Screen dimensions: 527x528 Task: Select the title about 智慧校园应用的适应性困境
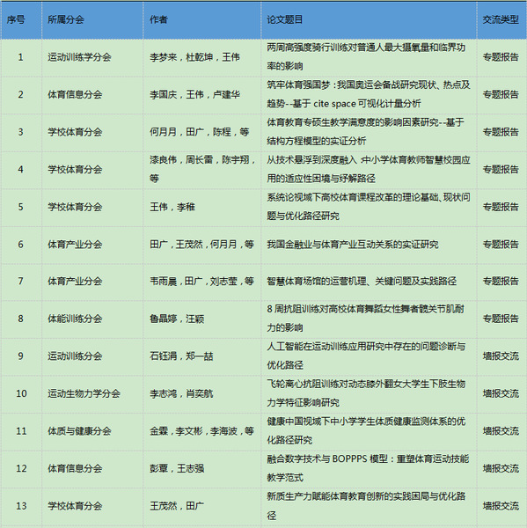[369, 169]
